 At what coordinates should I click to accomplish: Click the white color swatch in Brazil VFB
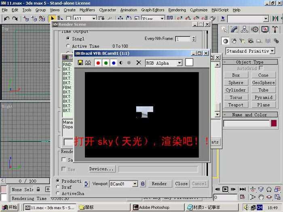coord(189,62)
